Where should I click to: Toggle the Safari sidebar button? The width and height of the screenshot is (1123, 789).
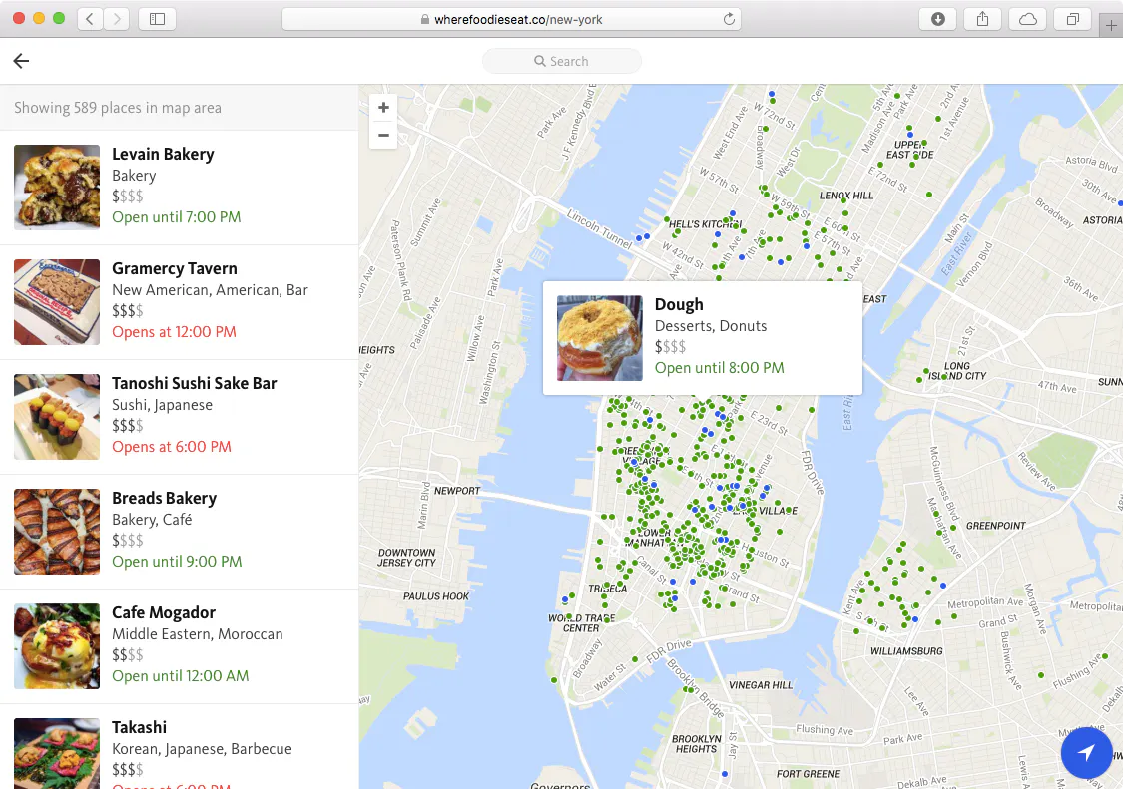click(x=157, y=19)
